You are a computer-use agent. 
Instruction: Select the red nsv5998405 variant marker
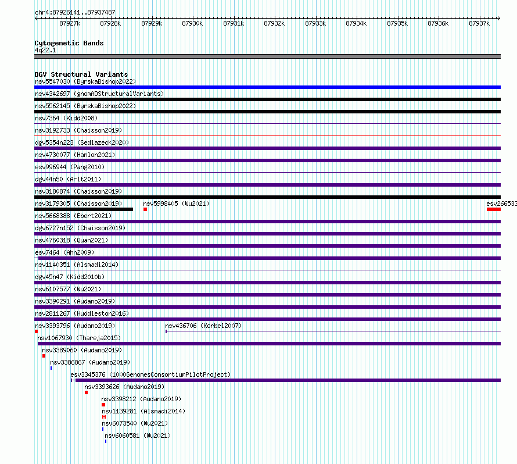145,209
